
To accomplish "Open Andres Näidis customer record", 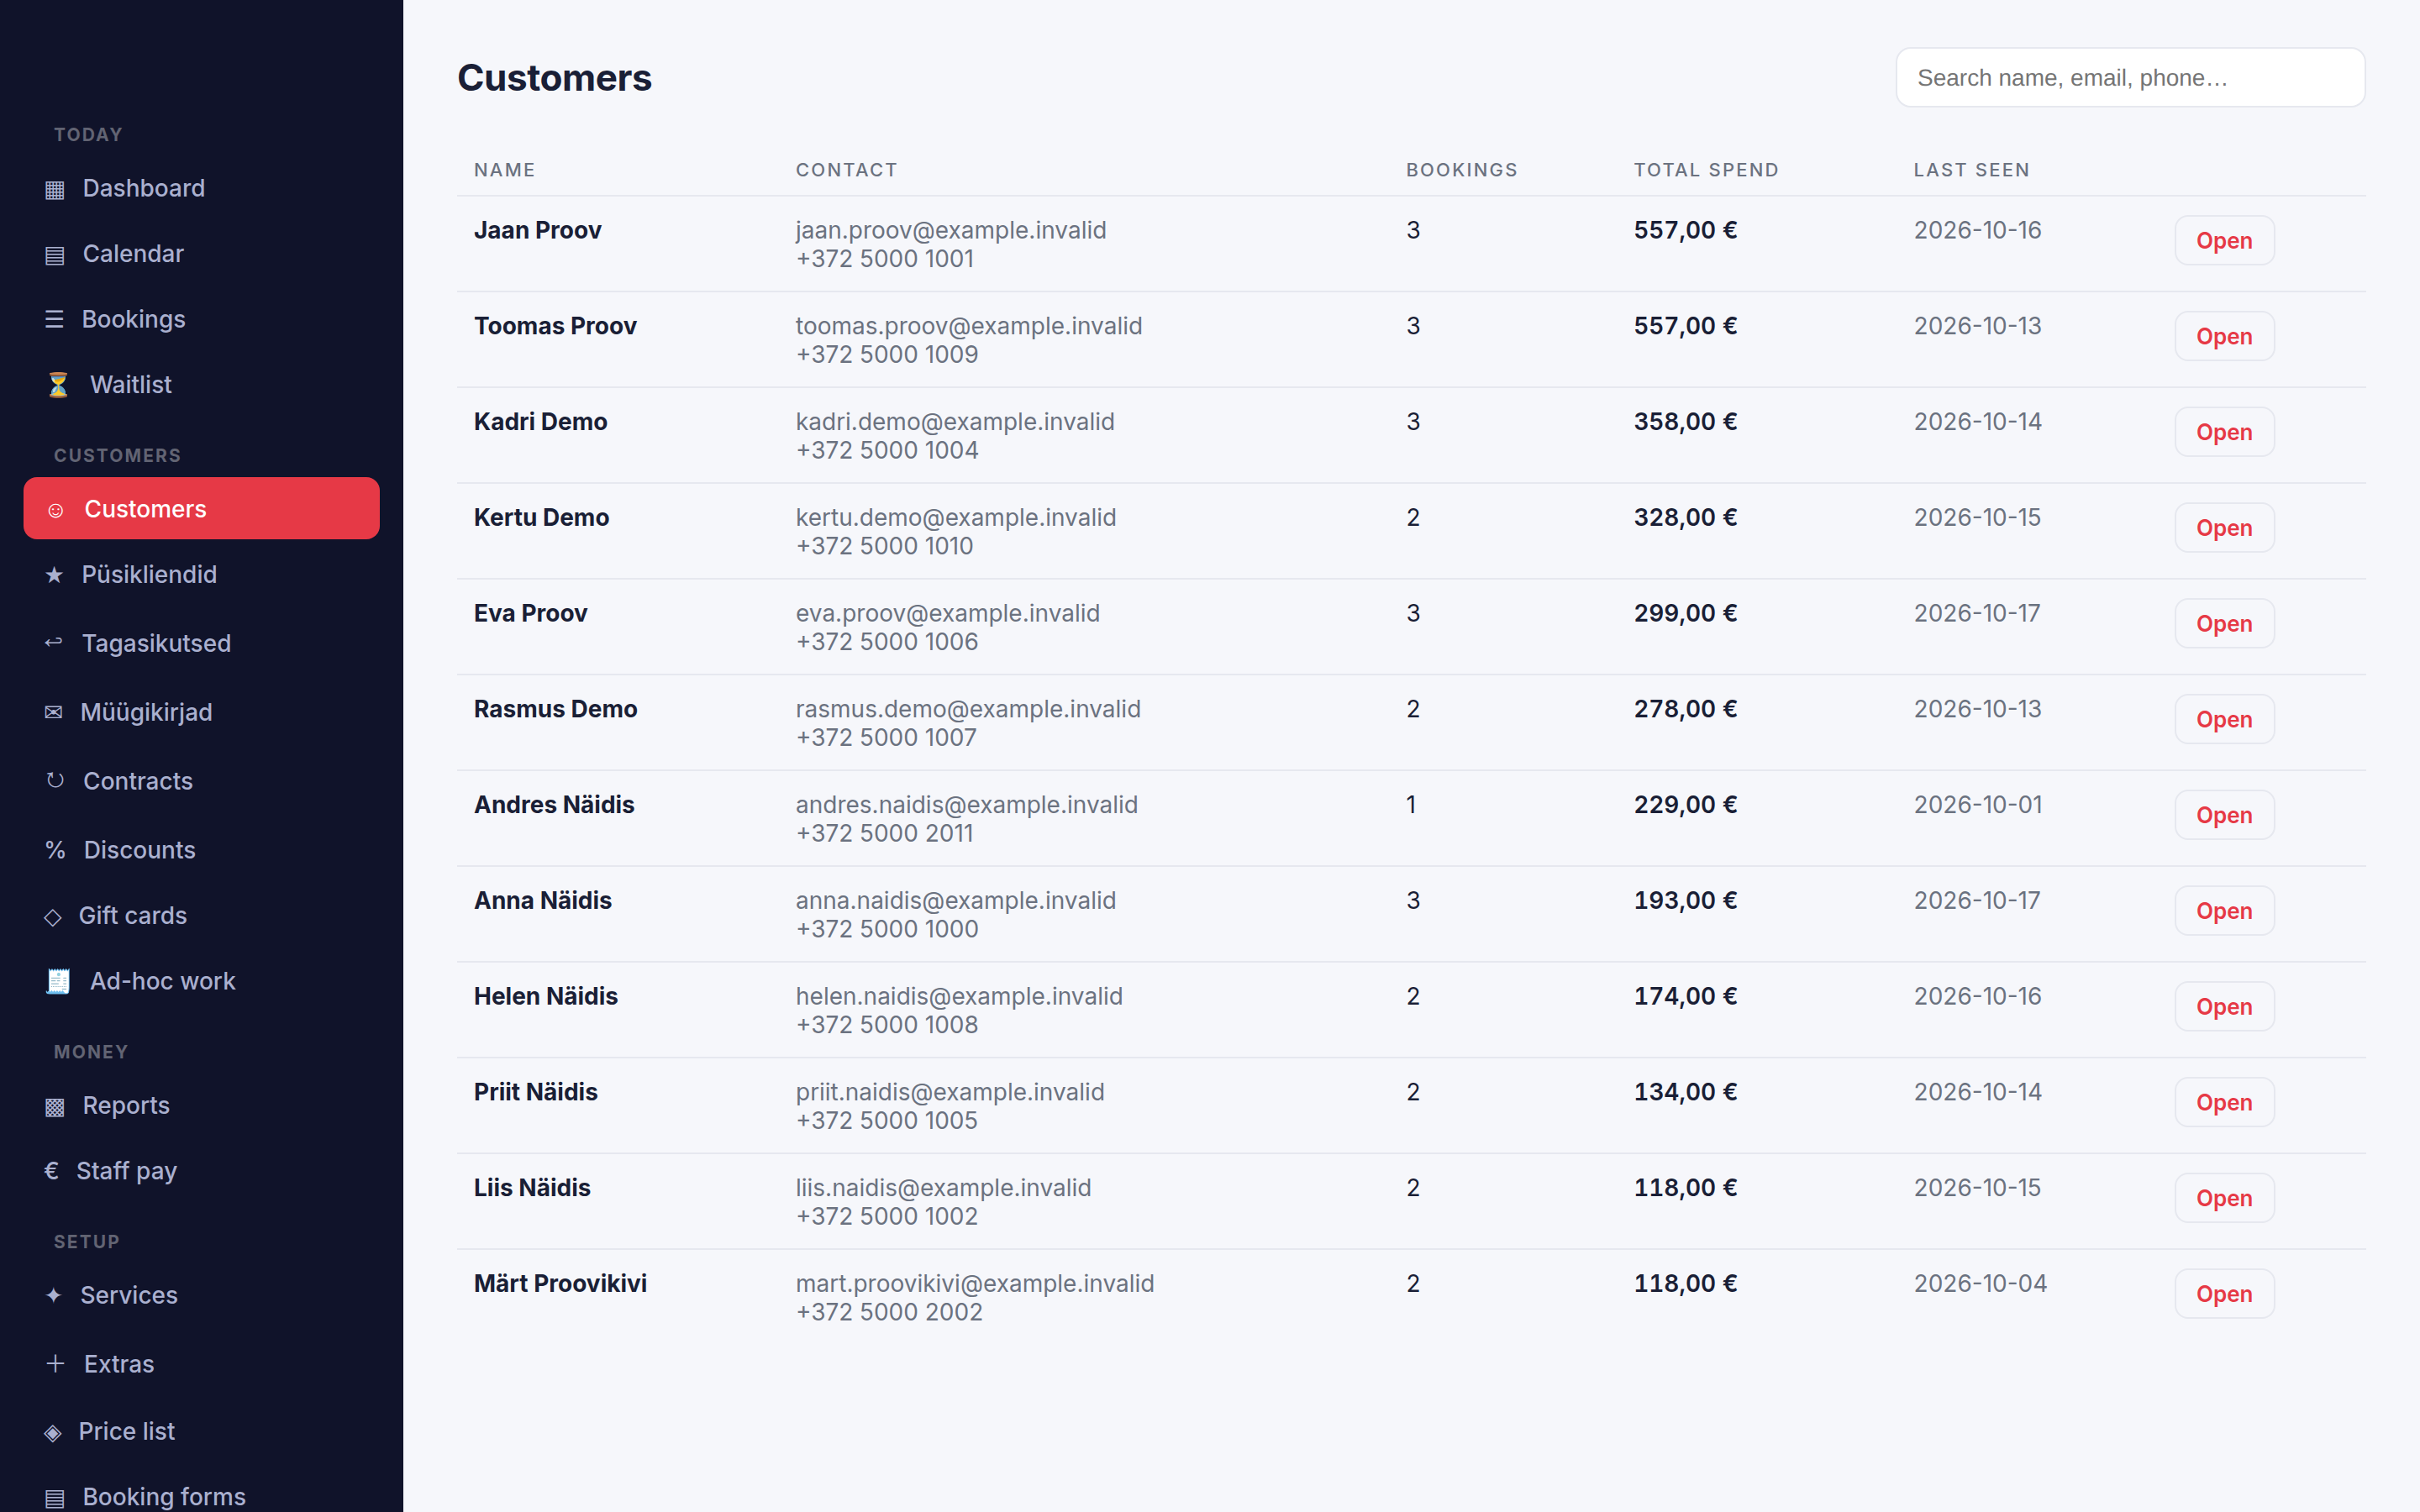I will pos(2224,816).
